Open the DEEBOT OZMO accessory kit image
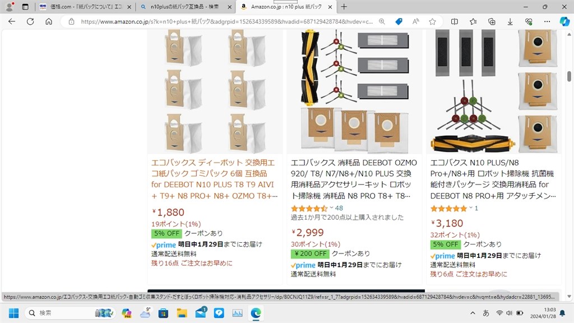 coord(354,91)
